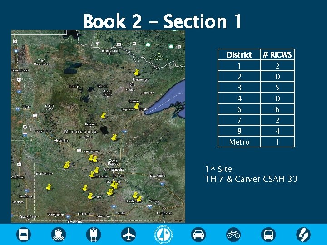Click the Winona label on the map
This screenshot has height=245, width=327.
(x=154, y=201)
